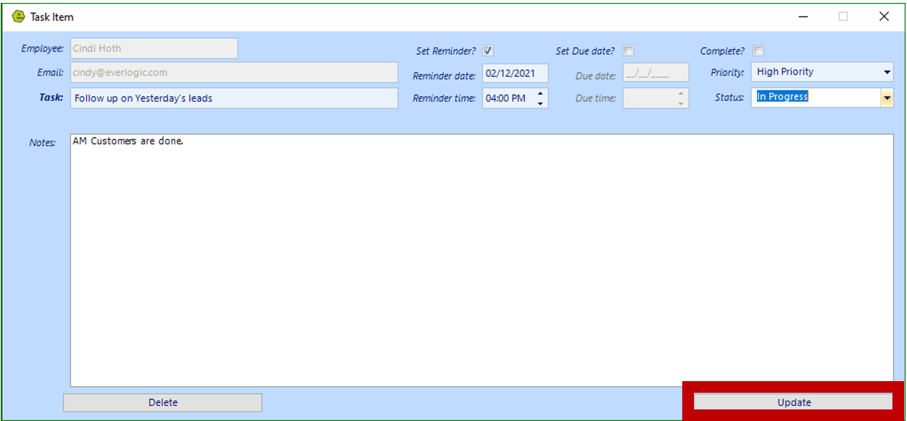Click the 'Notes:' label

tap(42, 143)
